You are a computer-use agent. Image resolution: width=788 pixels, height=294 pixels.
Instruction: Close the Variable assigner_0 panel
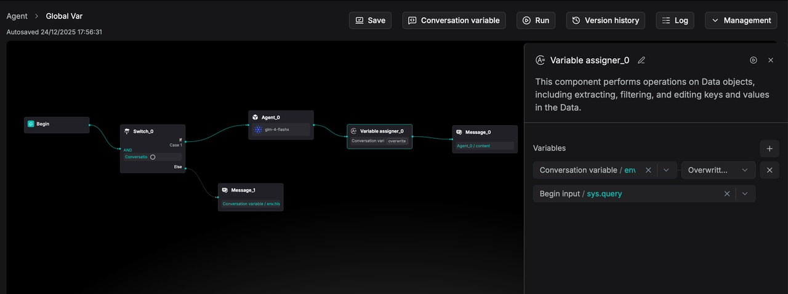(770, 60)
